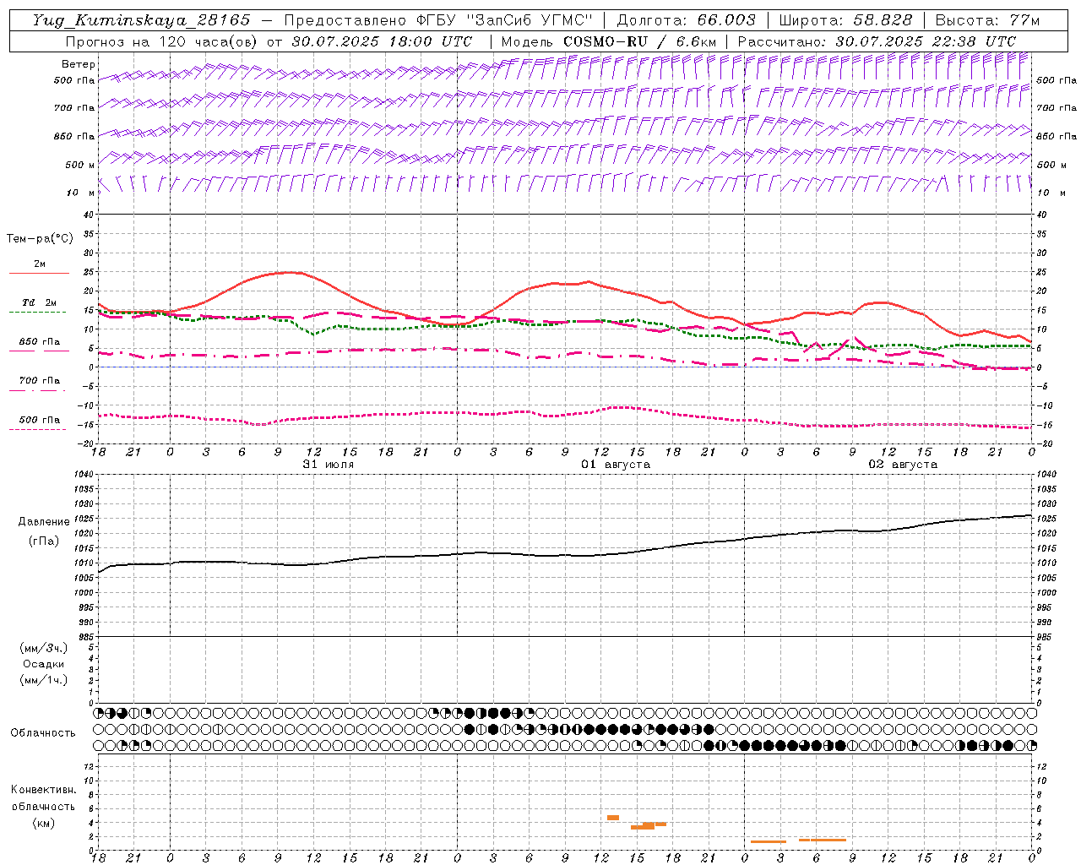Select the 'Широта: 58.828' latitude value
The height and width of the screenshot is (865, 1081).
point(845,20)
